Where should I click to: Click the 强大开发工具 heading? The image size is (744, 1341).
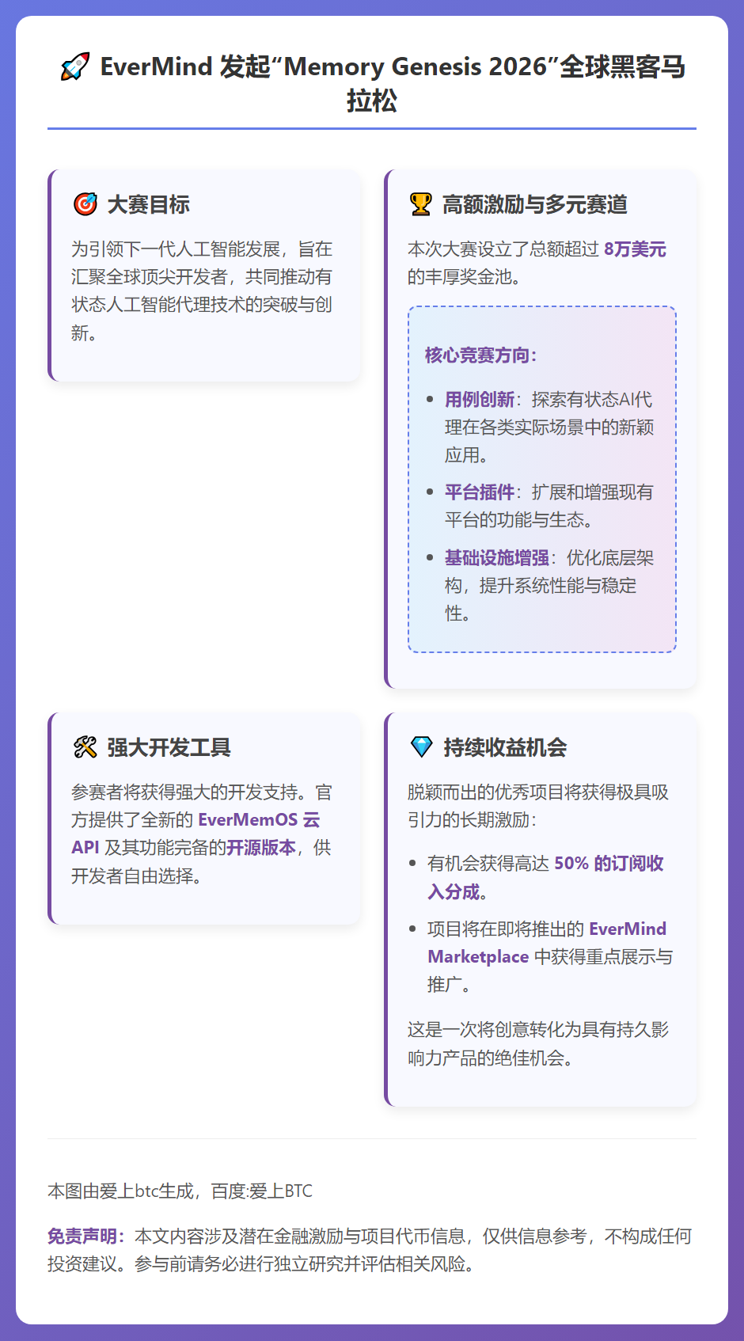point(169,747)
